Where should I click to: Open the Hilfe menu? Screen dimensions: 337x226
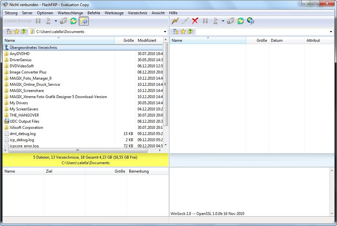[x=173, y=13]
